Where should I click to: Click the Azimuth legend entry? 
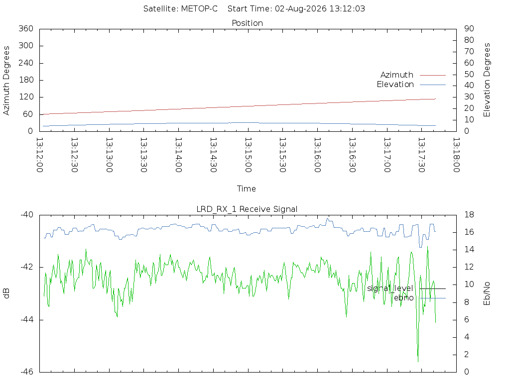tap(397, 75)
